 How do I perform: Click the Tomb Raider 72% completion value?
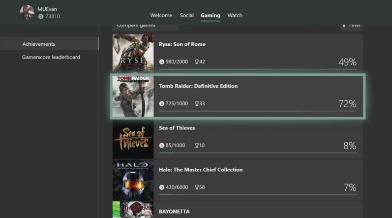pyautogui.click(x=347, y=104)
